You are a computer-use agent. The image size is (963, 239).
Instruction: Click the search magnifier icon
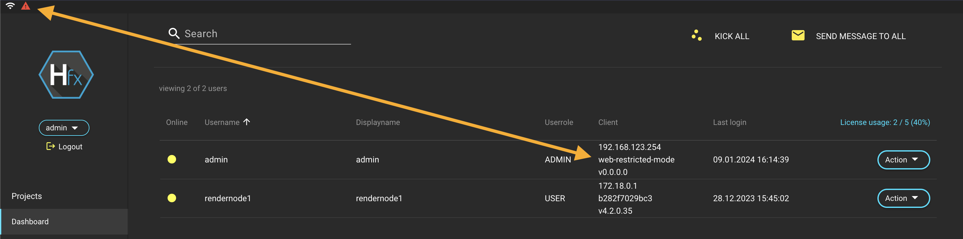(174, 34)
